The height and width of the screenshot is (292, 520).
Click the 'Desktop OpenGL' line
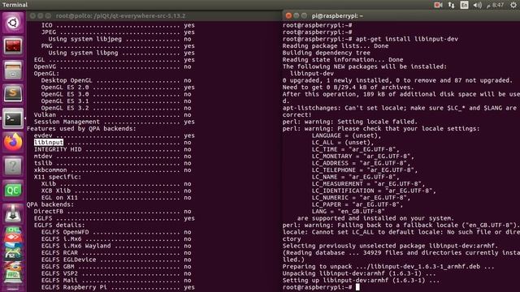[116, 80]
